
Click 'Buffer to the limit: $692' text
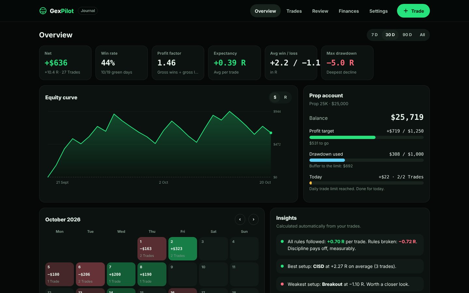(x=331, y=166)
